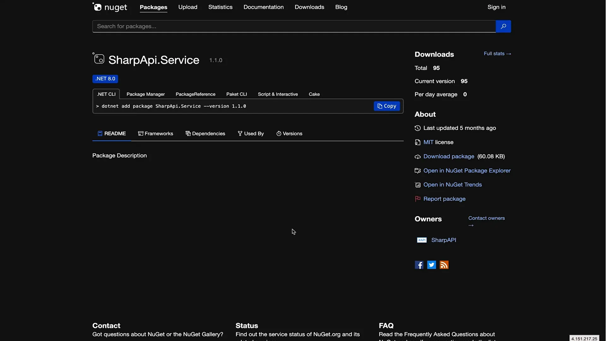Click the Facebook share icon
The width and height of the screenshot is (606, 341).
[x=419, y=265]
